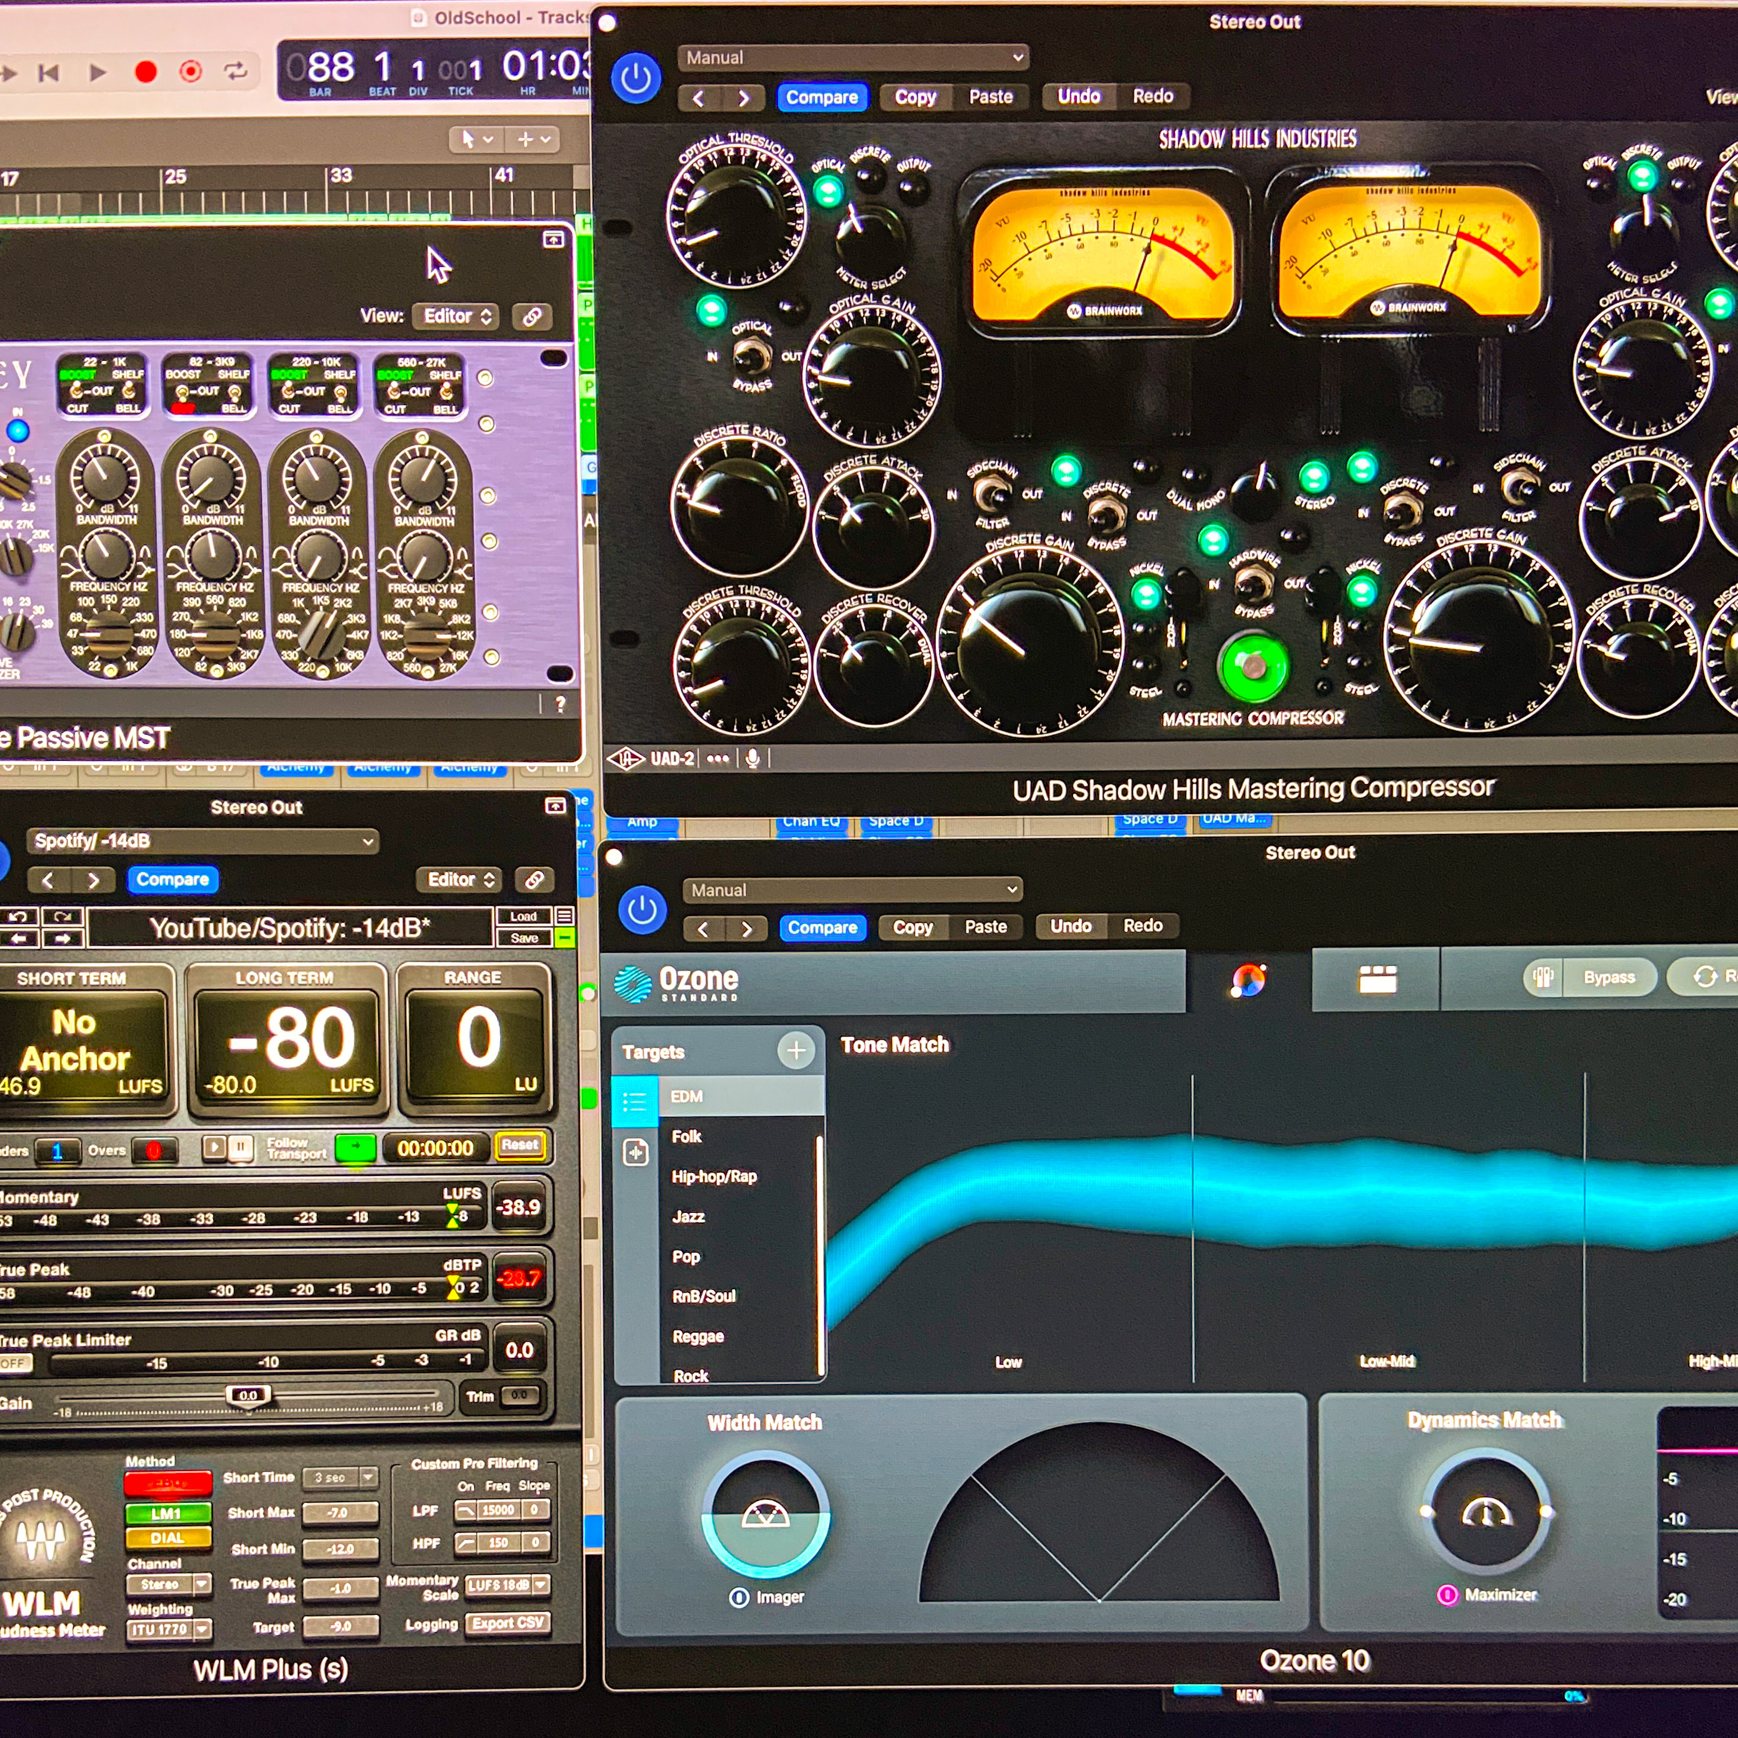Click the Dynamics Match Maximizer dial
Image resolution: width=1738 pixels, height=1738 pixels.
click(x=1486, y=1512)
